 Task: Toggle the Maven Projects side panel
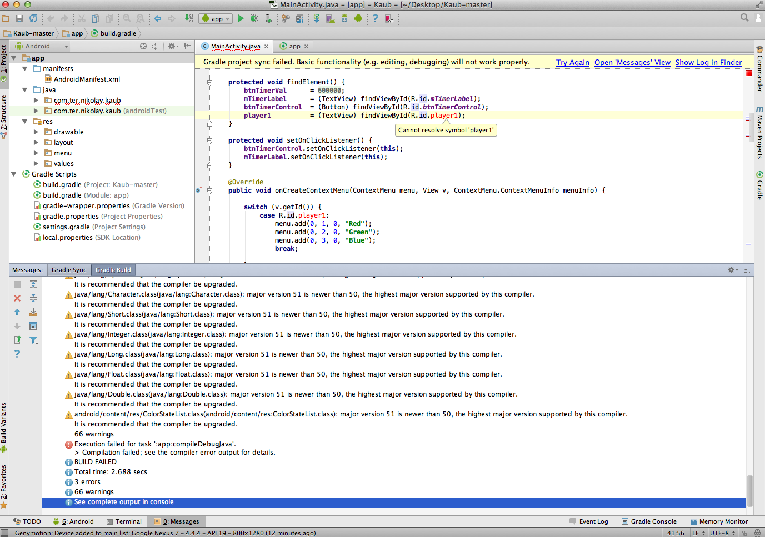pos(759,132)
